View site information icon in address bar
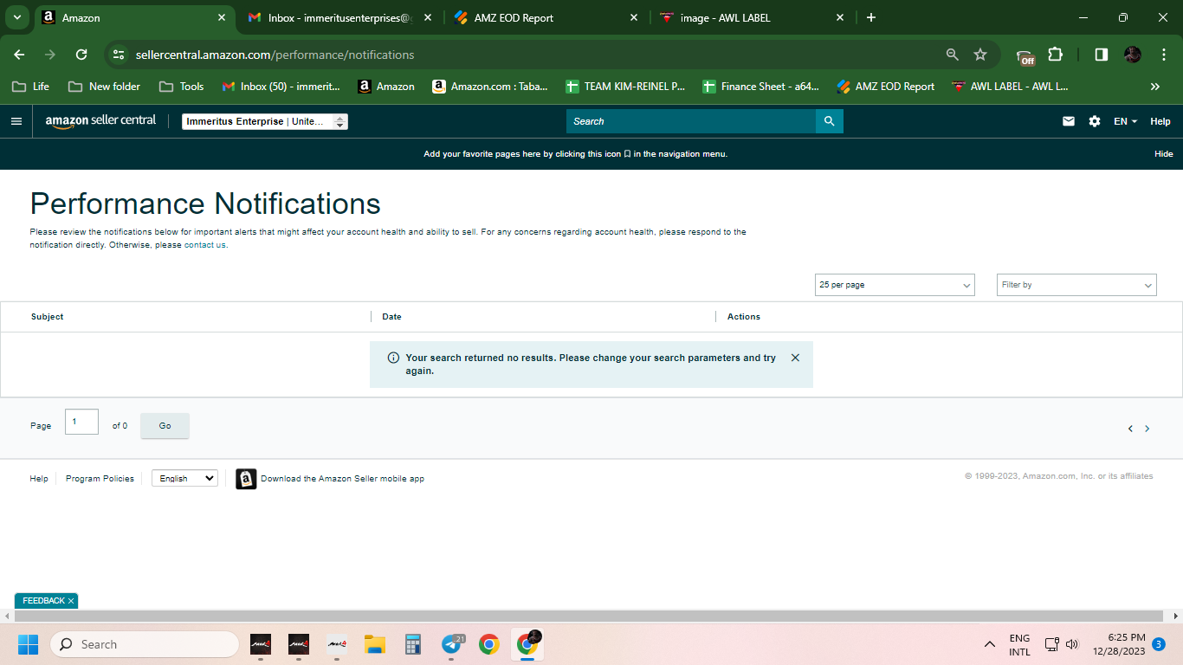1183x665 pixels. click(119, 55)
